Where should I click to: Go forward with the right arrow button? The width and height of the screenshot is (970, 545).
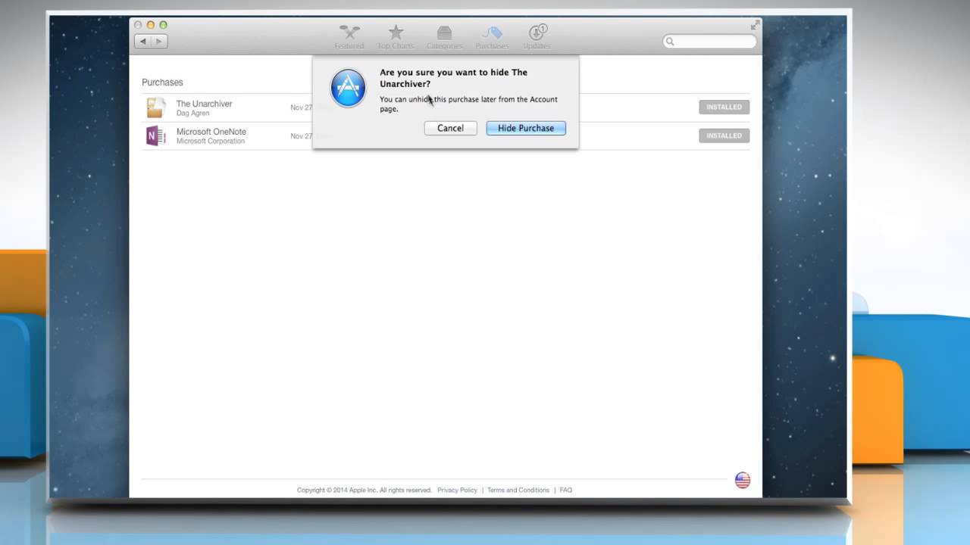160,42
